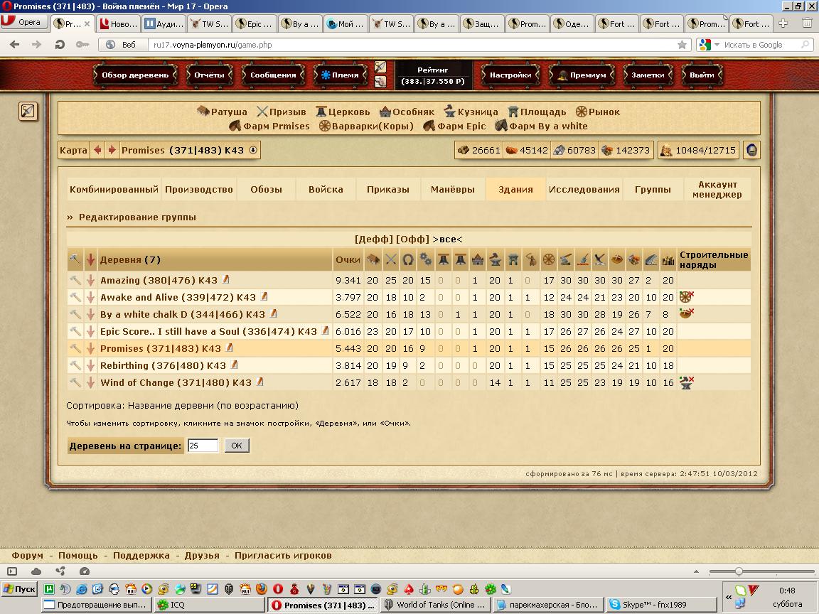Viewport: 819px width, 614px height.
Task: Open the Кузница quickbar shortcut
Action: pos(471,112)
